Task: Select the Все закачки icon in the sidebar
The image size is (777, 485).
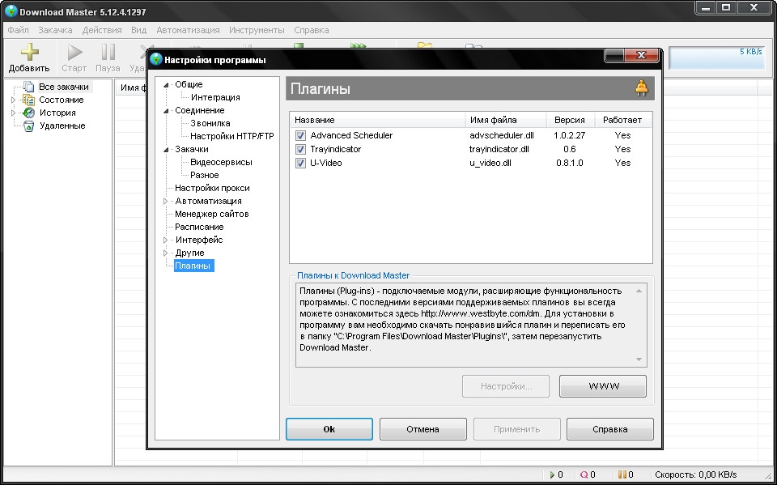Action: (29, 87)
